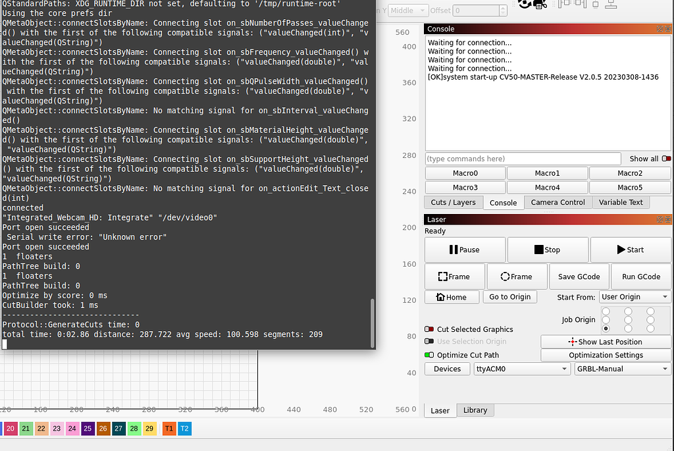Click Optimization Settings
Viewport: 674px width, 451px height.
tap(606, 354)
